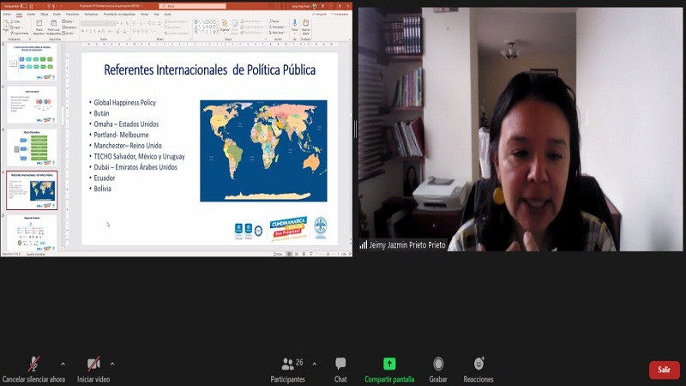Click the shapes gallery in Dibujo group

point(206,27)
